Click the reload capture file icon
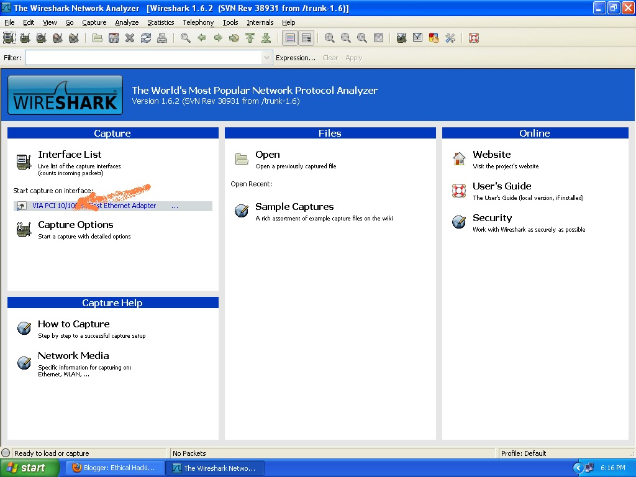Screen dimensions: 636x477 coord(146,38)
